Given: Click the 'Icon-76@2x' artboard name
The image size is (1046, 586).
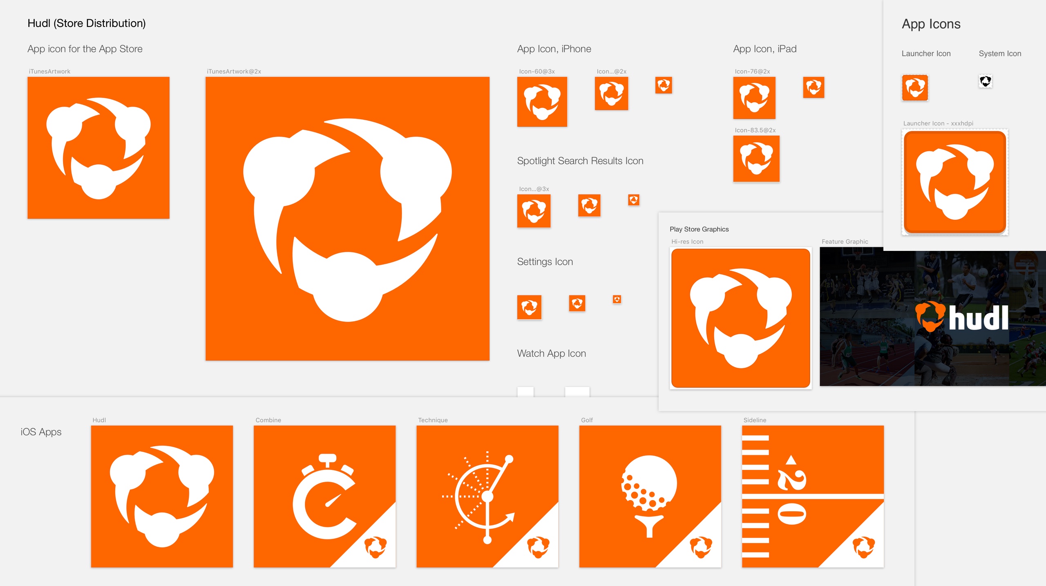Looking at the screenshot, I should point(752,72).
